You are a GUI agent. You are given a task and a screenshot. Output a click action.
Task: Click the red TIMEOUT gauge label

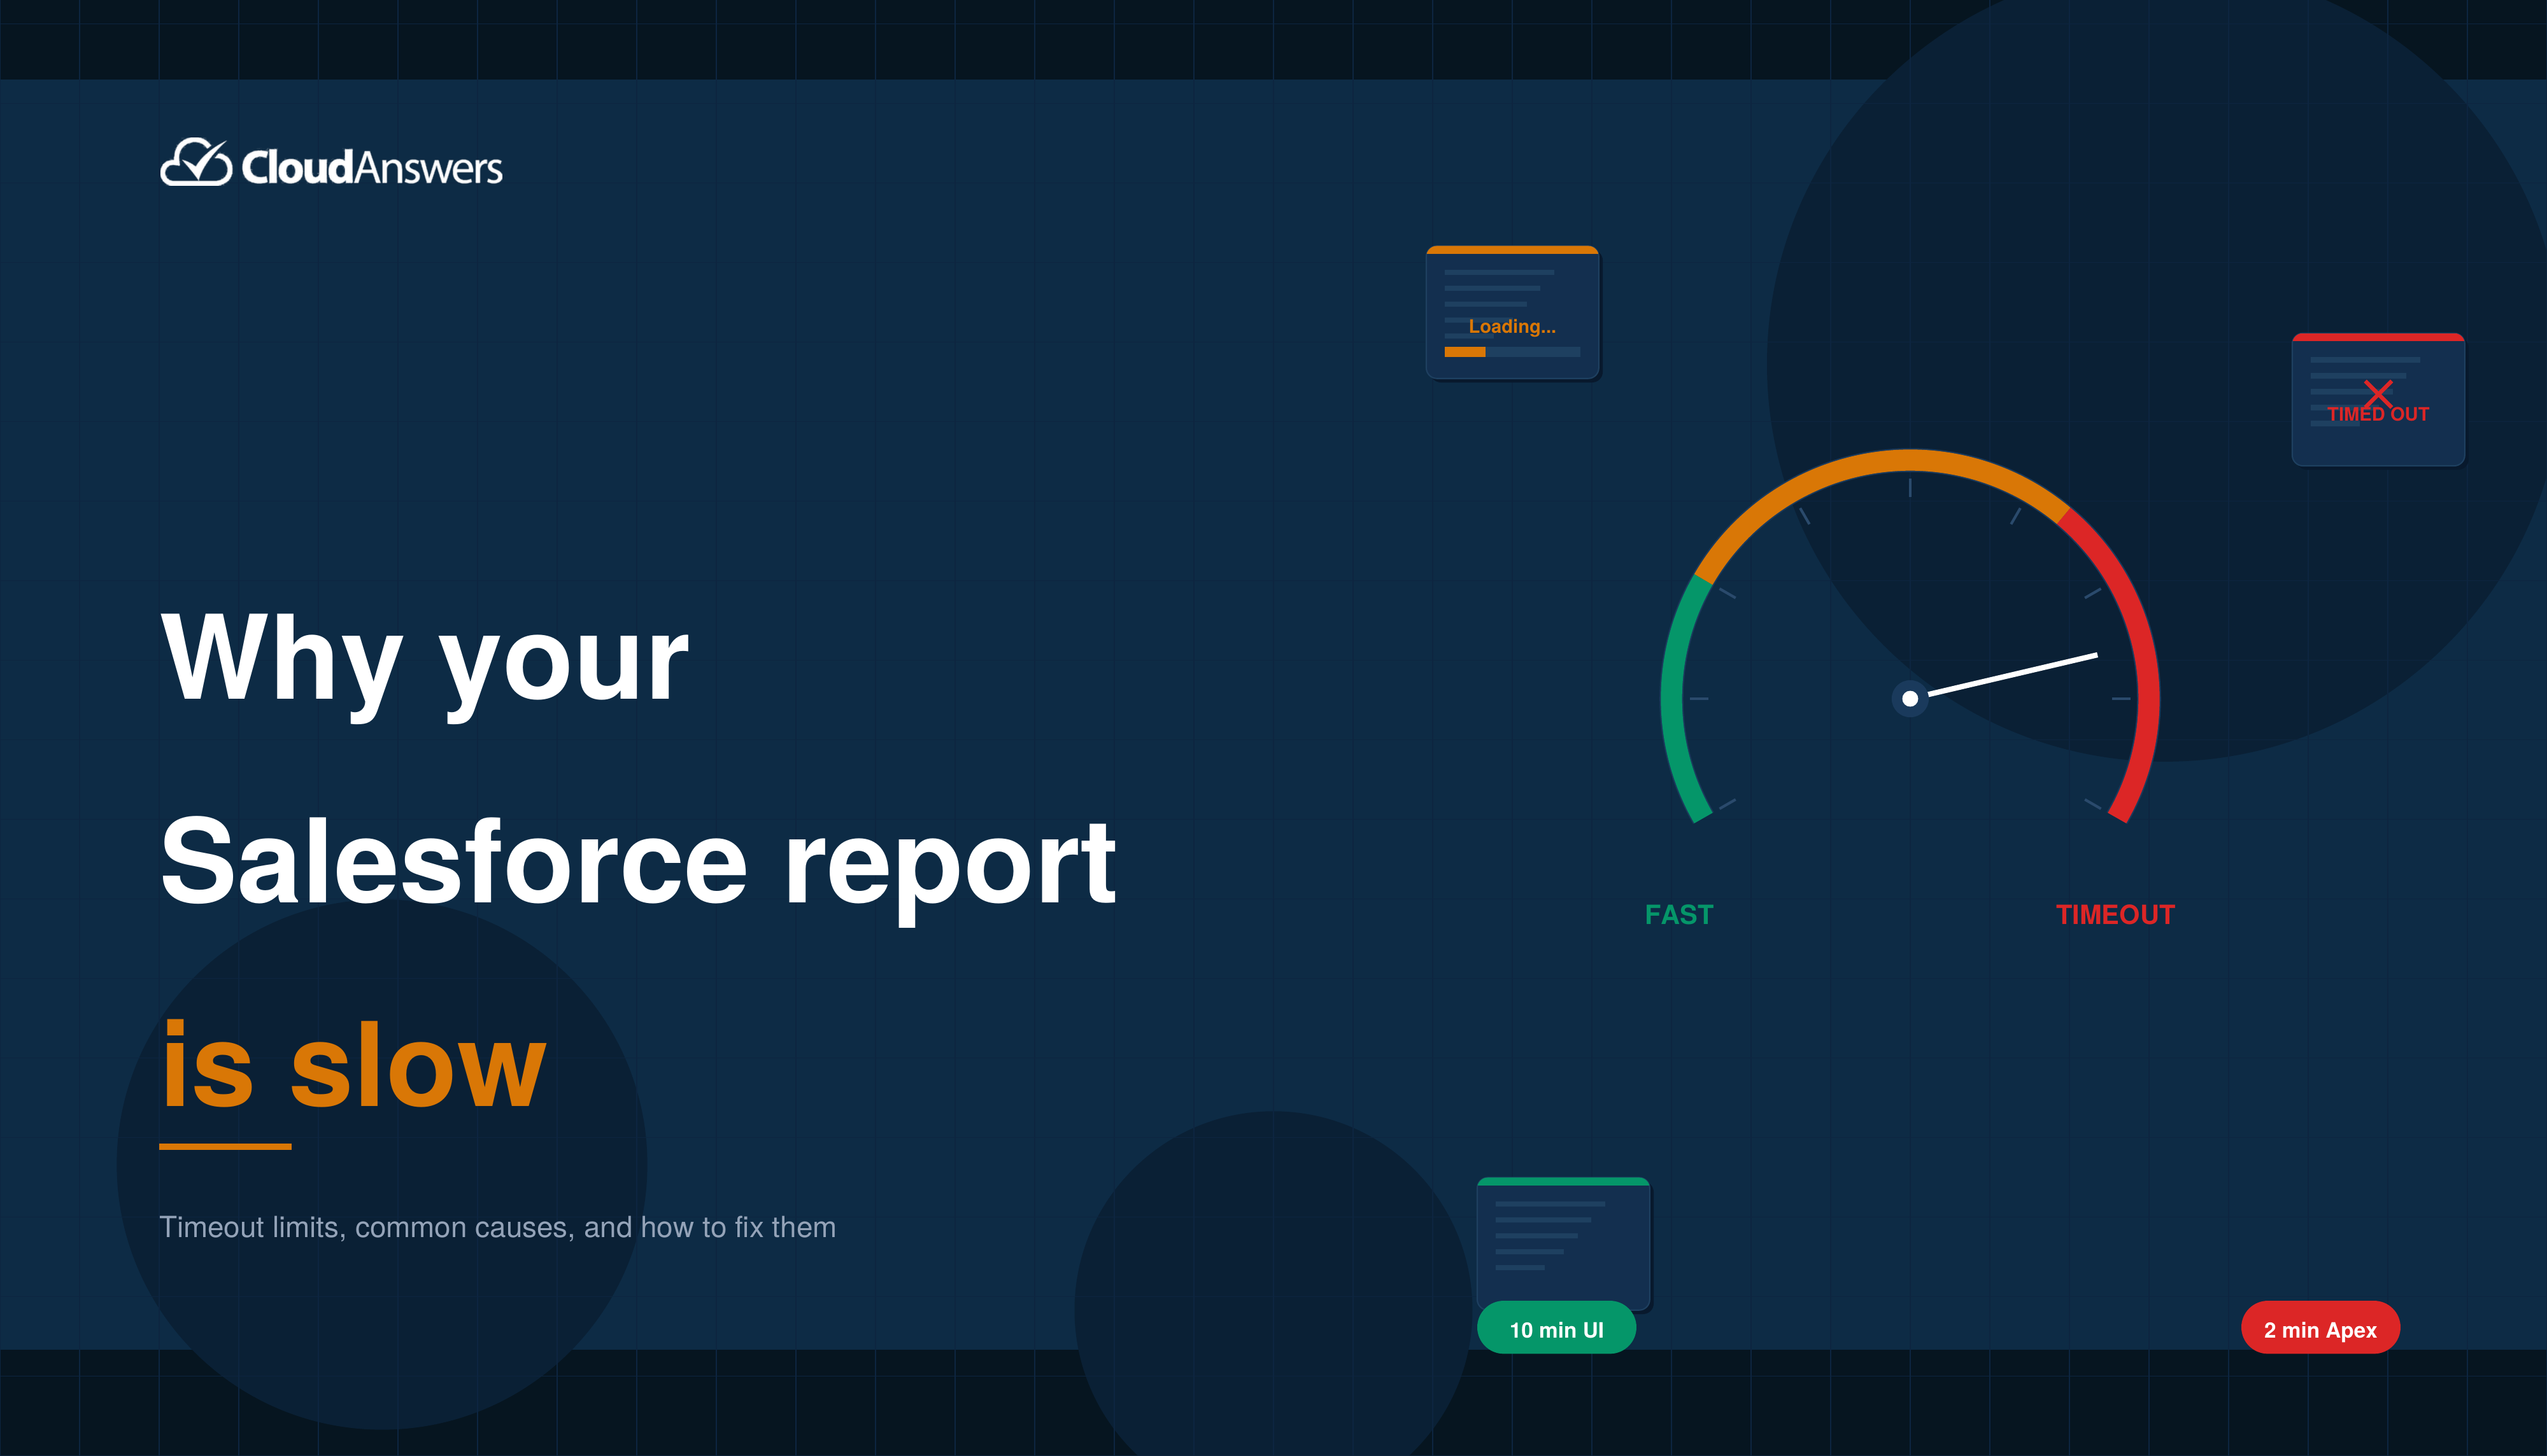tap(2115, 914)
